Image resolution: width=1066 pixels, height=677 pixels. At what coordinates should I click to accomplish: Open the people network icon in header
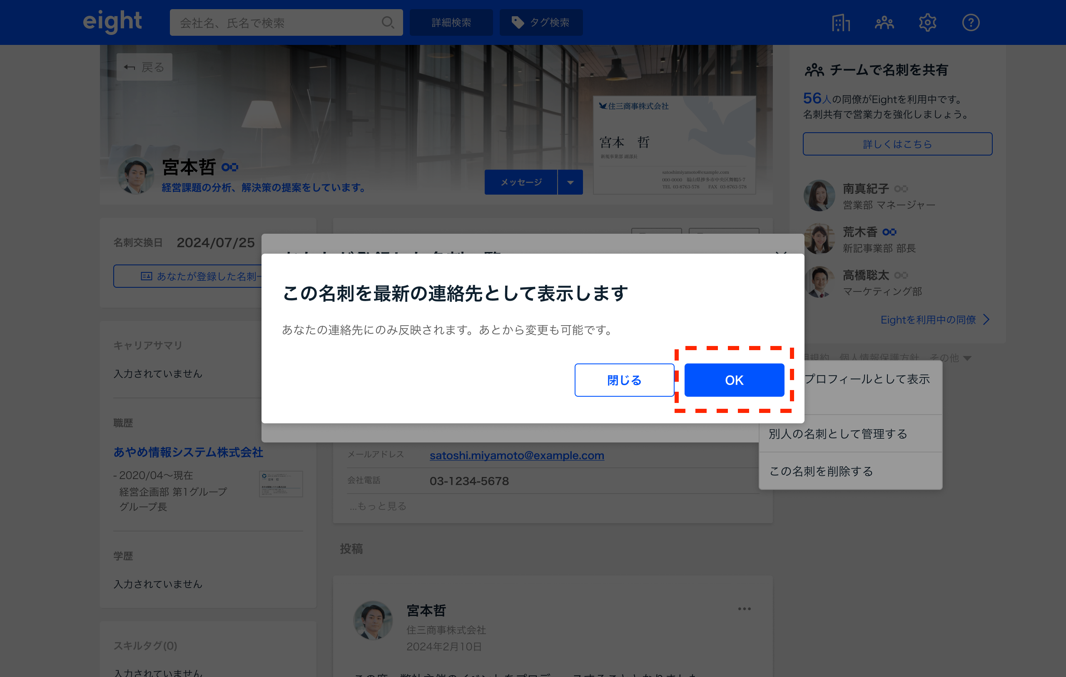pyautogui.click(x=884, y=22)
